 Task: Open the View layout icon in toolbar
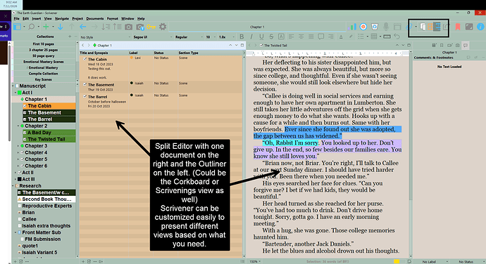[17, 27]
